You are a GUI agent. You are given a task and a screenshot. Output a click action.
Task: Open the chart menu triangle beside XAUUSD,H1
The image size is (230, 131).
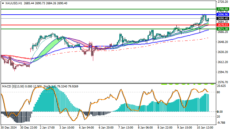[3, 3]
